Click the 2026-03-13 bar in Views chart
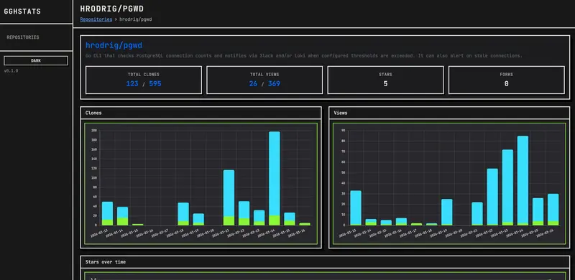The image size is (575, 280). pyautogui.click(x=356, y=207)
